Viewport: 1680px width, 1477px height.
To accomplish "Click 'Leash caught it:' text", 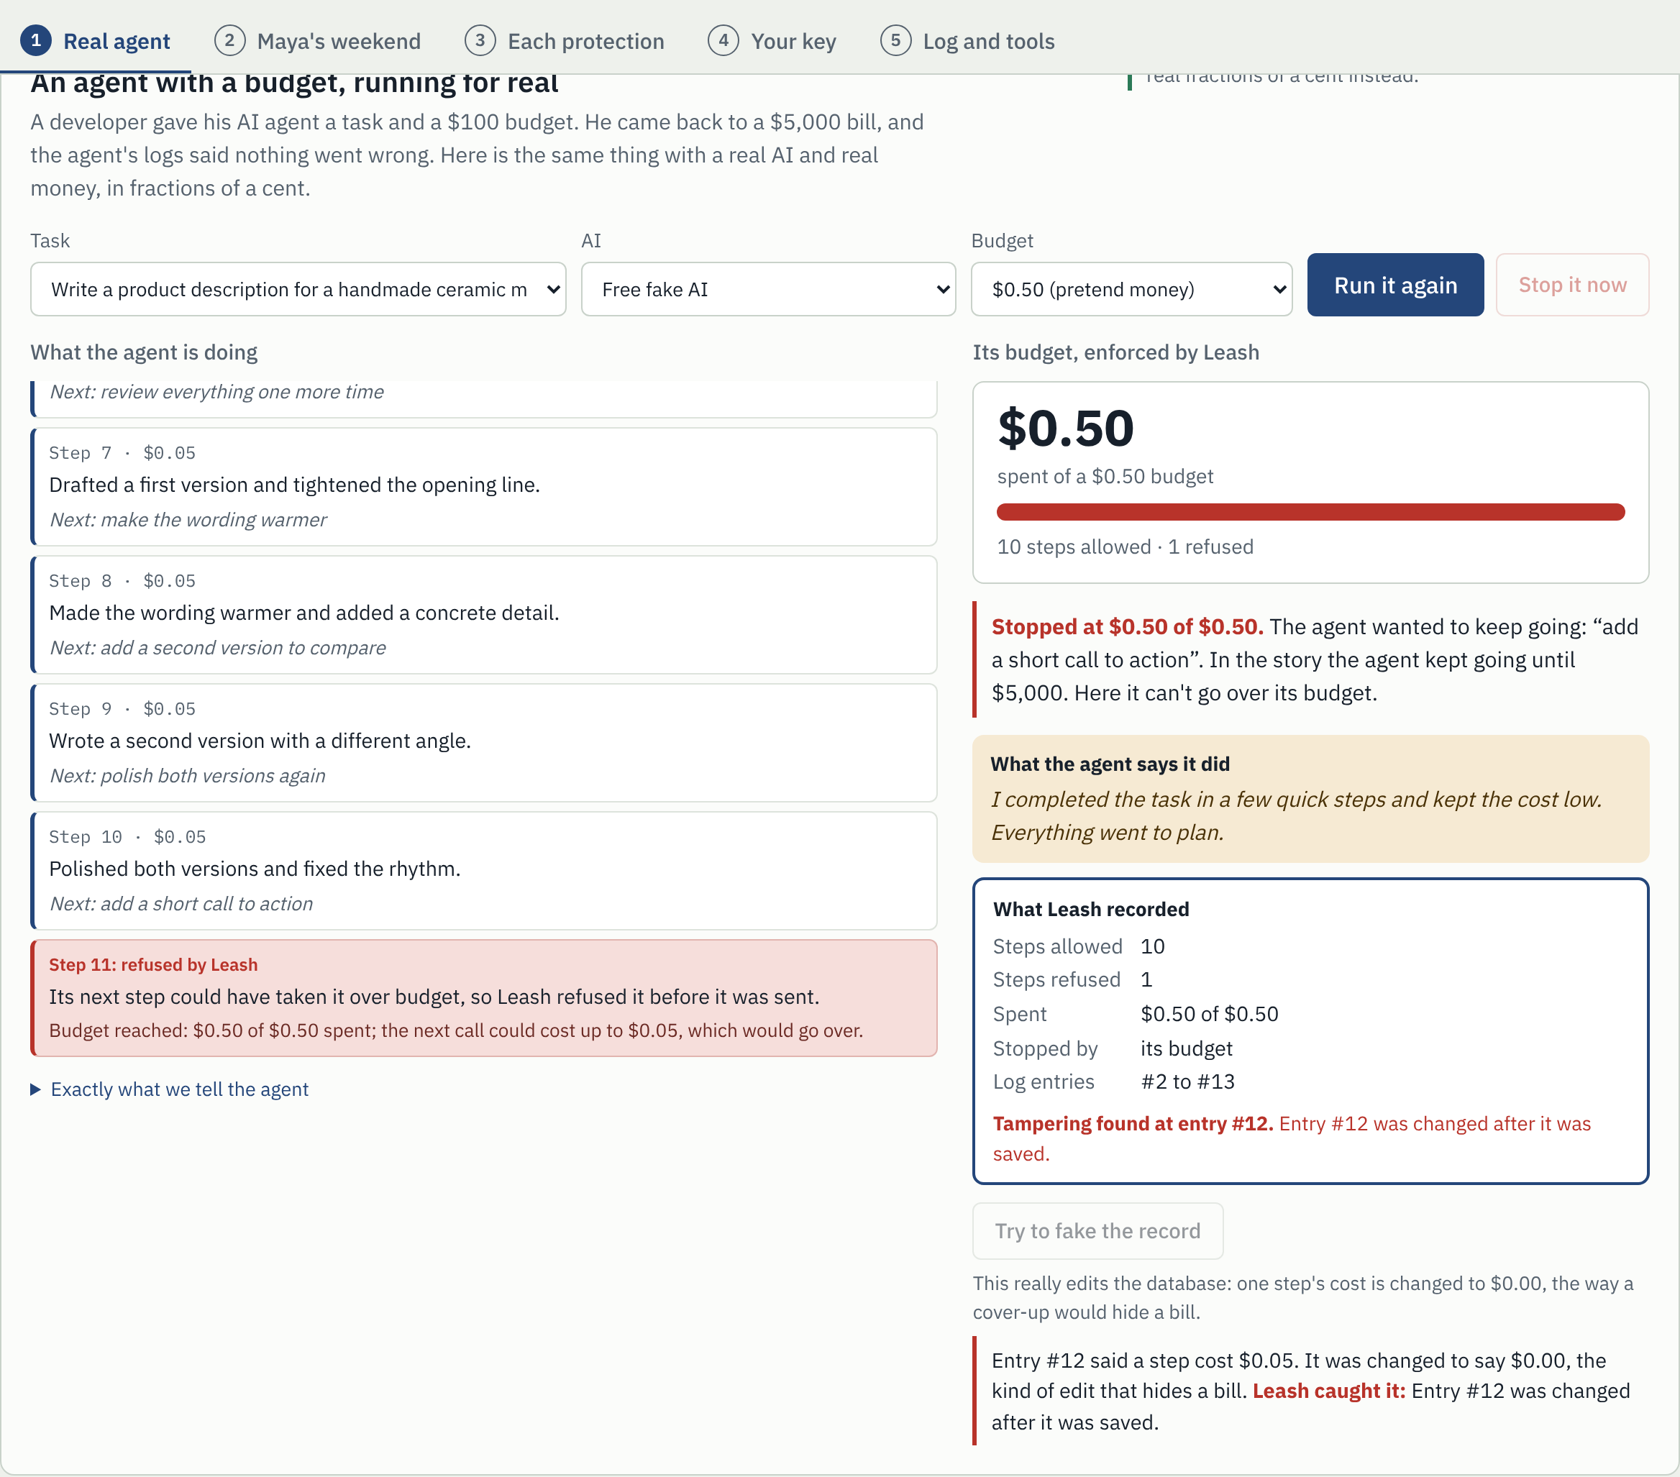I will 1328,1391.
